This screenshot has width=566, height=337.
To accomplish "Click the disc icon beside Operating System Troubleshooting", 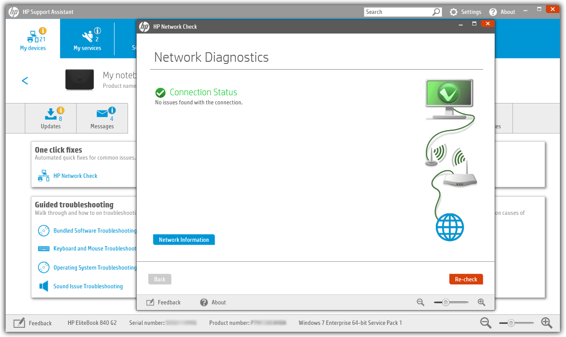I will tap(44, 267).
